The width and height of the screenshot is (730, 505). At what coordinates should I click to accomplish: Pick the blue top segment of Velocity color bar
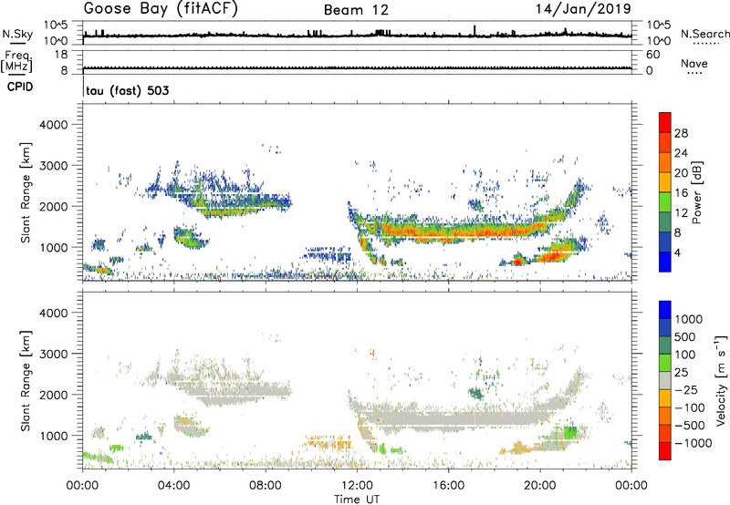tap(665, 310)
